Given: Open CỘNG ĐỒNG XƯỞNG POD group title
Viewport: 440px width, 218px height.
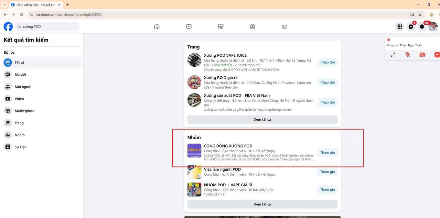Looking at the screenshot, I should (x=228, y=146).
